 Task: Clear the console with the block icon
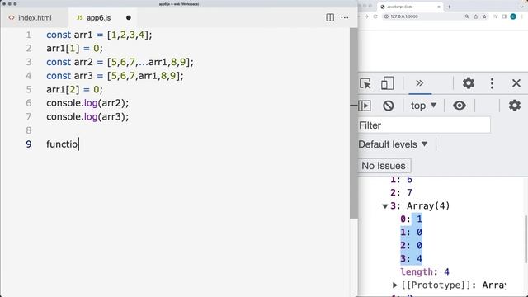pos(389,106)
